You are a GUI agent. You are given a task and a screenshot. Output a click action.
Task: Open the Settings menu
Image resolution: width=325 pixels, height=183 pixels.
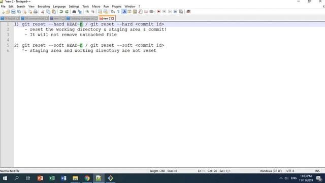point(74,7)
